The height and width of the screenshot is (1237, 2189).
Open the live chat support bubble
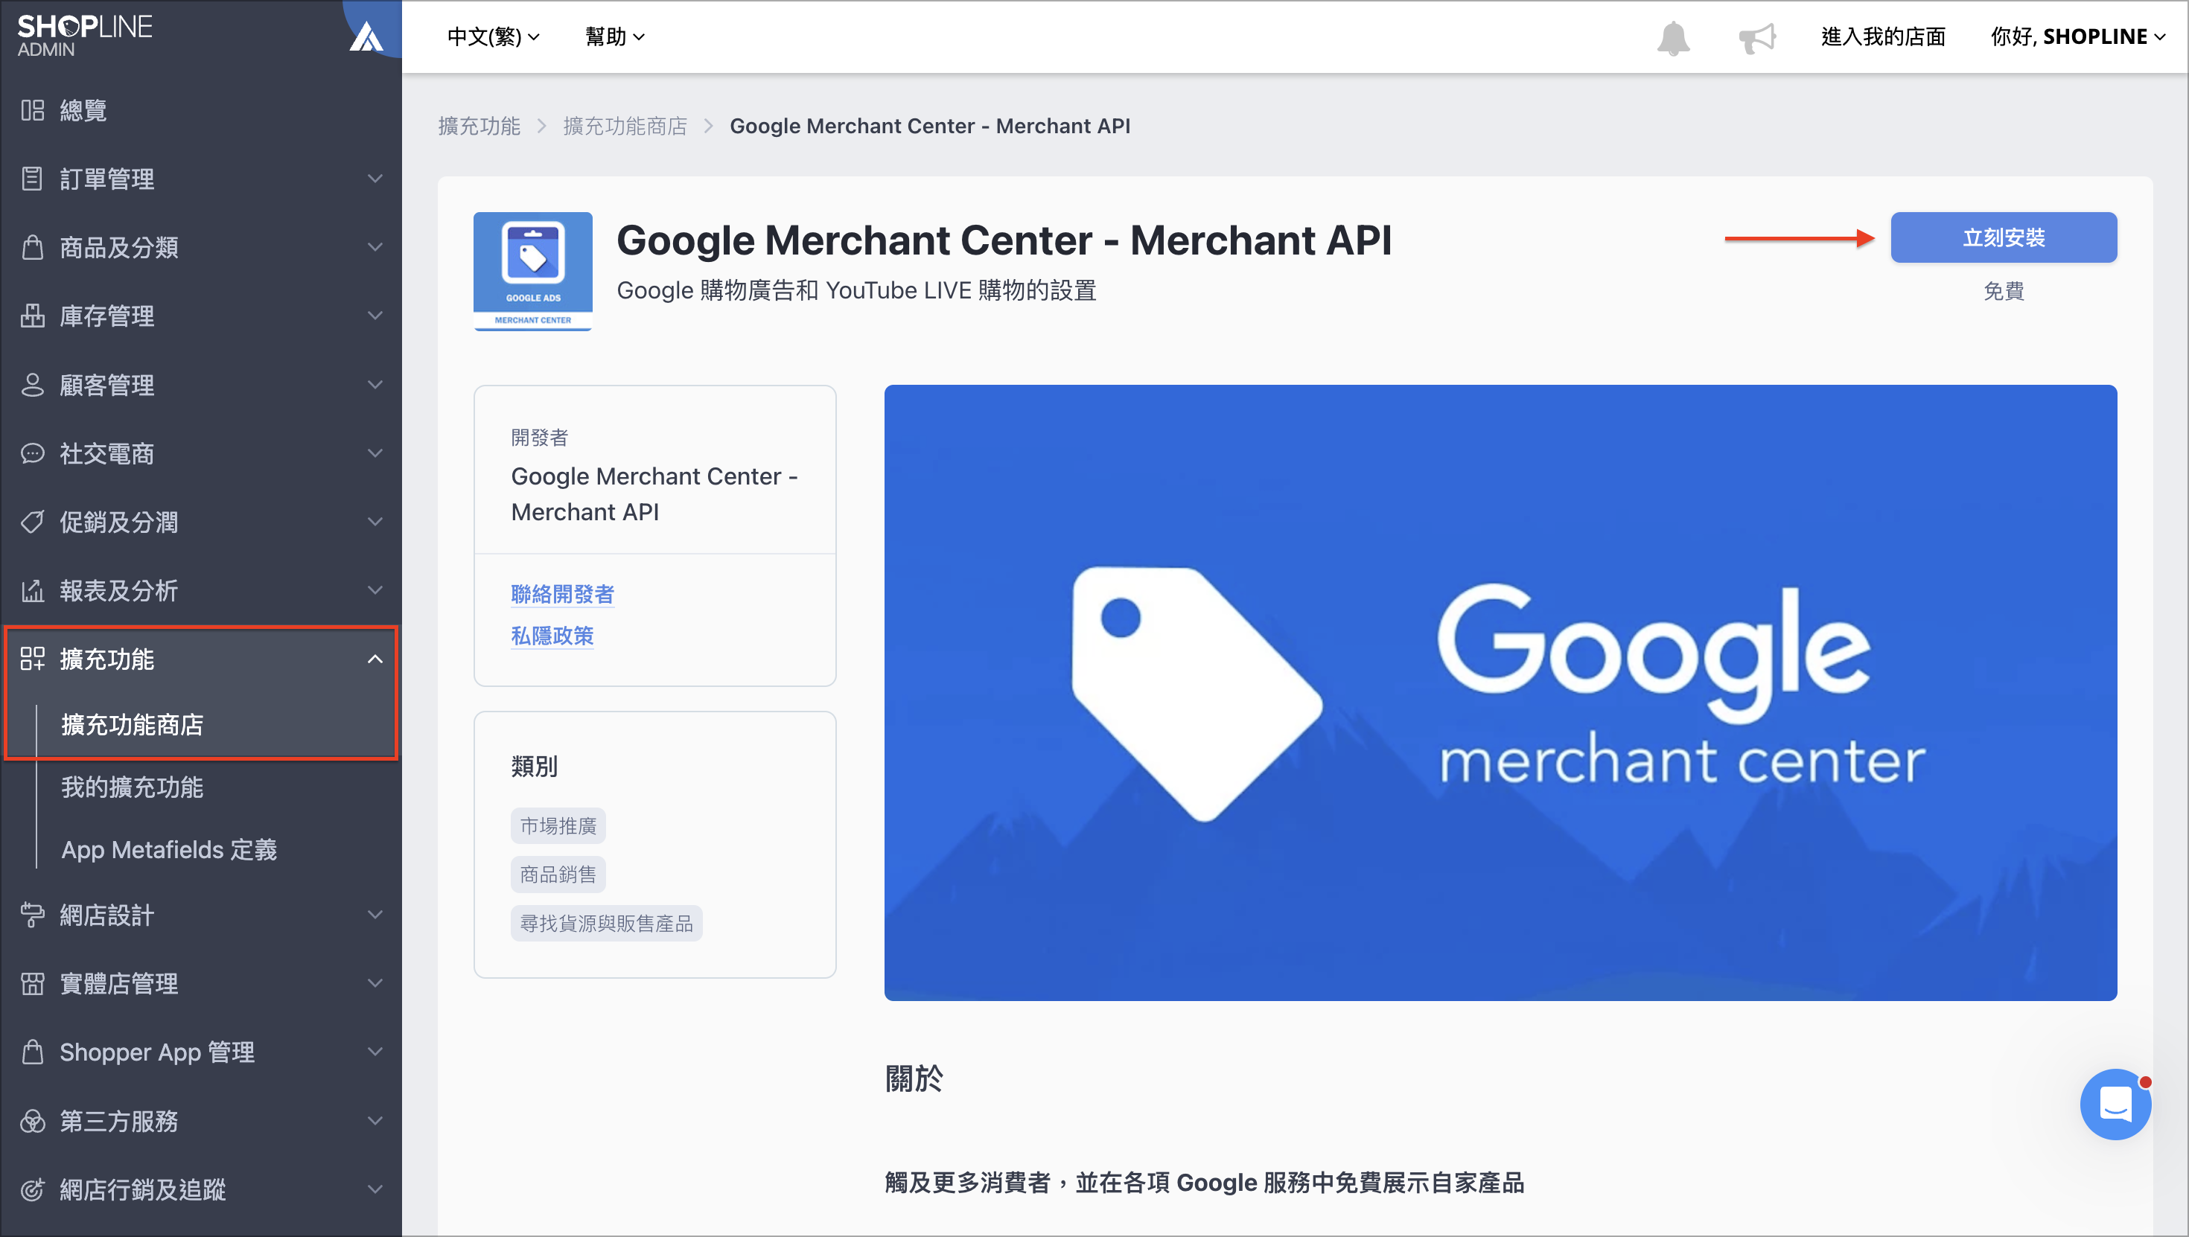2115,1105
